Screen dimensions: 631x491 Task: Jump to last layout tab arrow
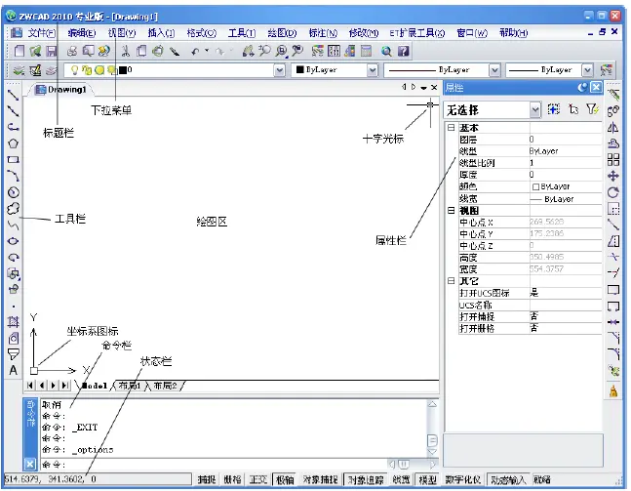(64, 386)
